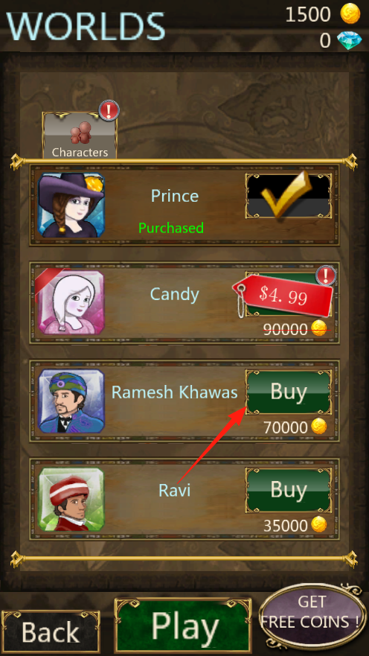Image resolution: width=369 pixels, height=656 pixels.
Task: Open the Characters tab
Action: (x=80, y=135)
